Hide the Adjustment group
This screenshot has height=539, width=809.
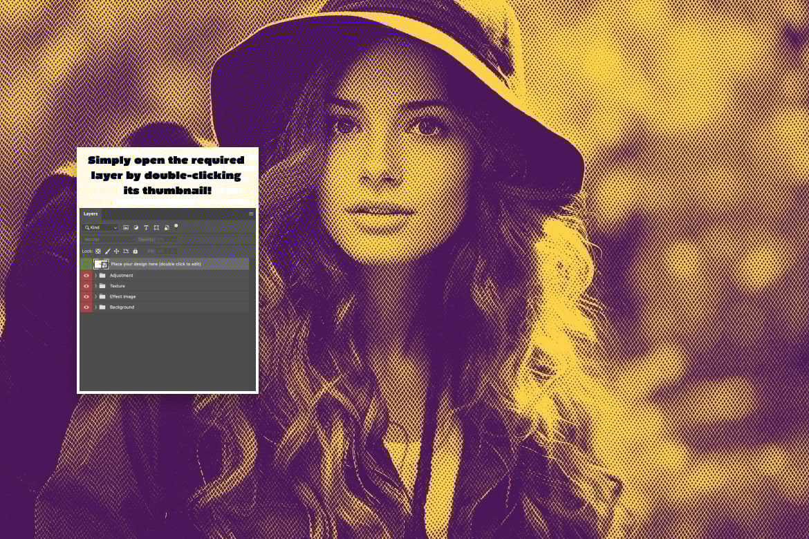point(86,276)
